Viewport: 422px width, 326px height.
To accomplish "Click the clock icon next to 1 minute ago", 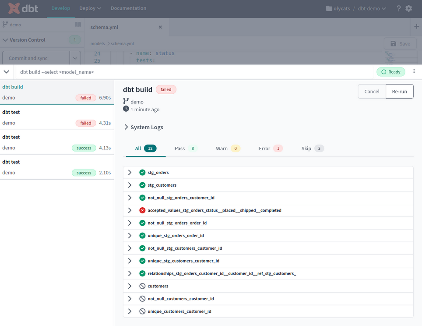I will click(x=126, y=109).
